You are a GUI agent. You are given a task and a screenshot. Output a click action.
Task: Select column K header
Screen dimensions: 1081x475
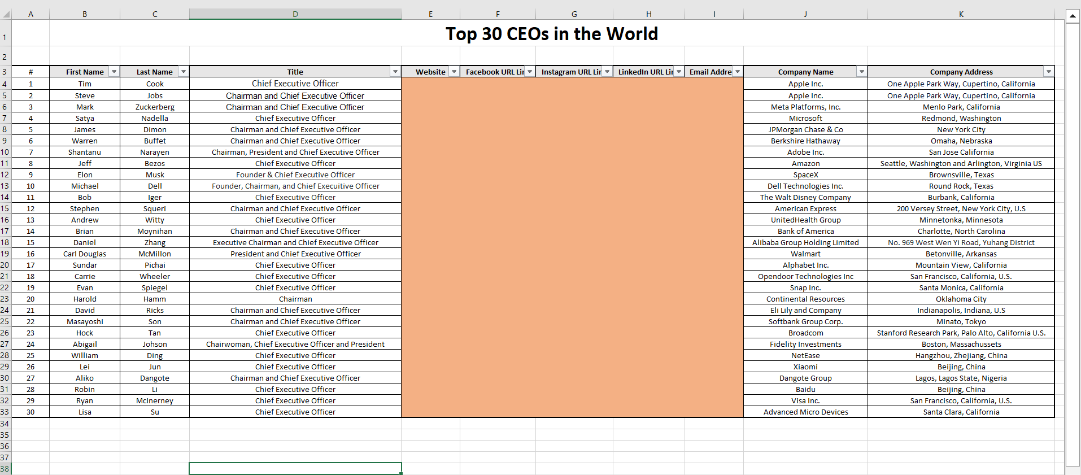click(x=961, y=14)
